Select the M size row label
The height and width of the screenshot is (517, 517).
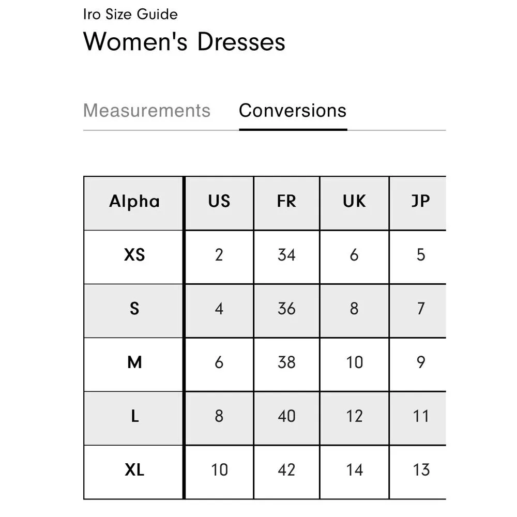[x=134, y=362]
